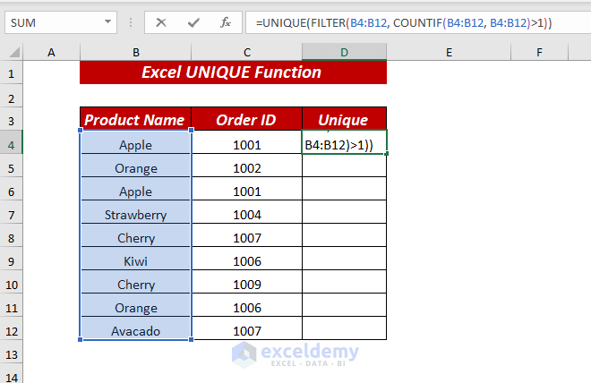The height and width of the screenshot is (383, 591).
Task: Click the Orange cell in row 11
Action: 135,305
